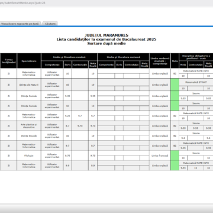Click the 'Lista candidaților la examenul de Bacalaureat 2025' title
The height and width of the screenshot is (213, 213).
pos(106,40)
